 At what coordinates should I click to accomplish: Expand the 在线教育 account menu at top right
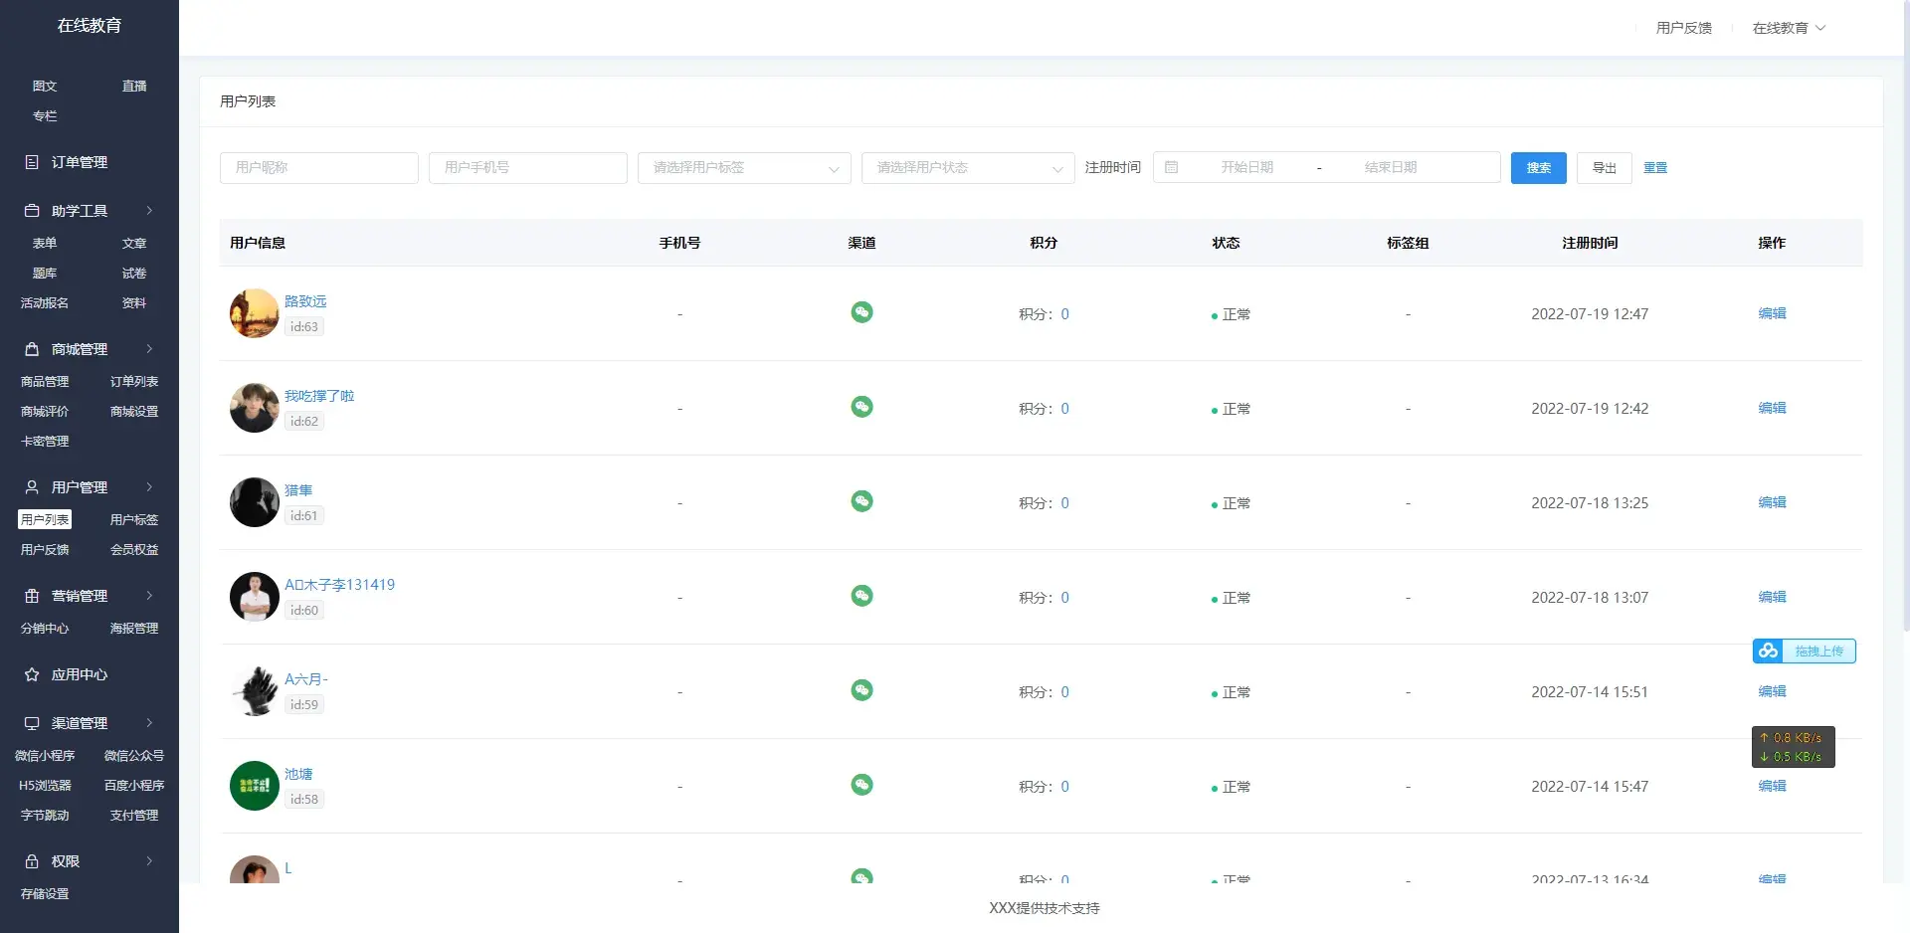[1789, 28]
